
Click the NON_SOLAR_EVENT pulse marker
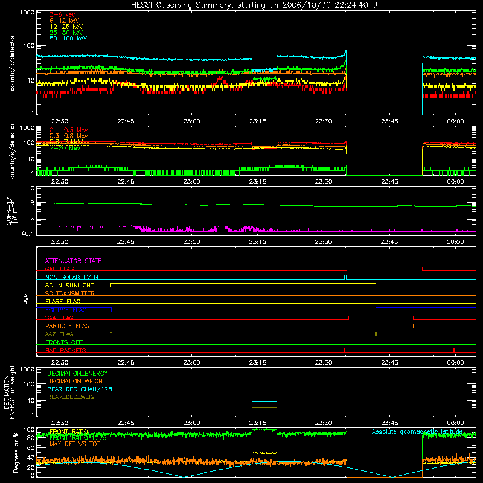[345, 277]
